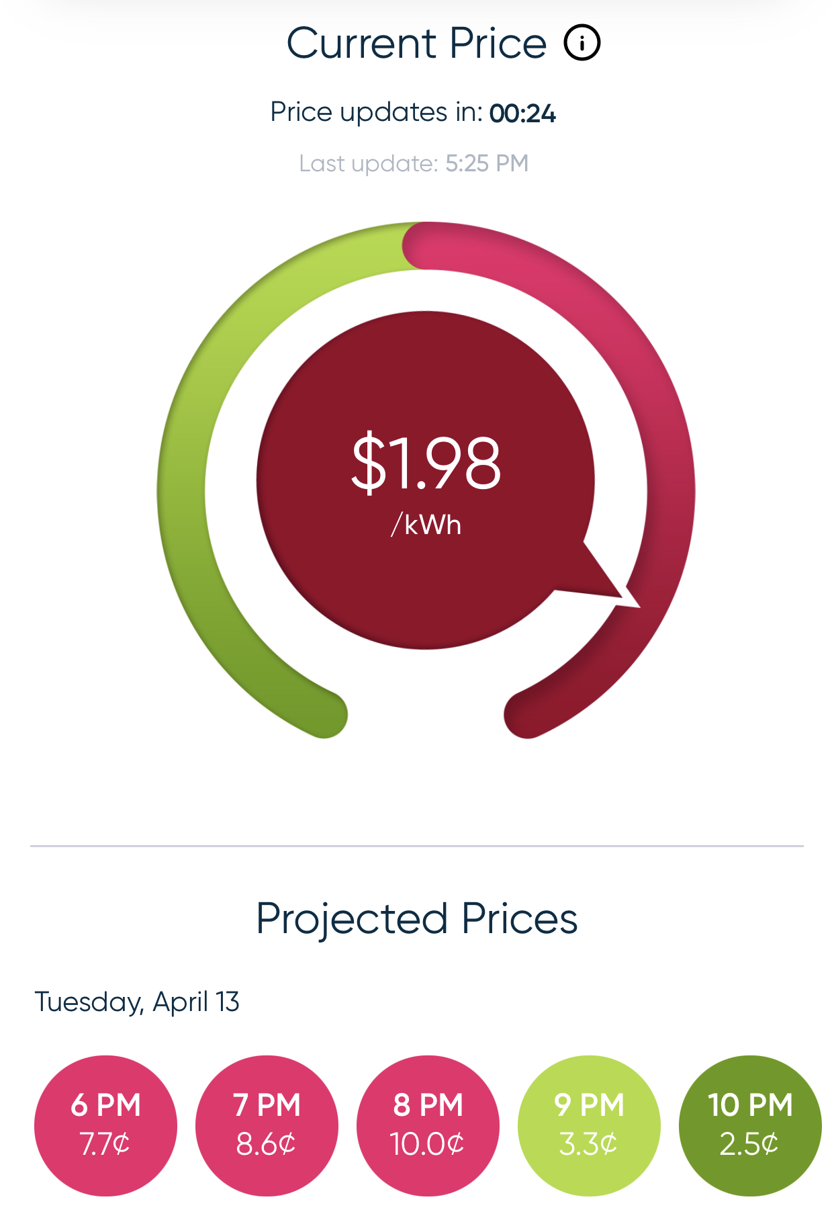The height and width of the screenshot is (1222, 834).
Task: Tap the info icon beside Current Price
Action: 582,43
